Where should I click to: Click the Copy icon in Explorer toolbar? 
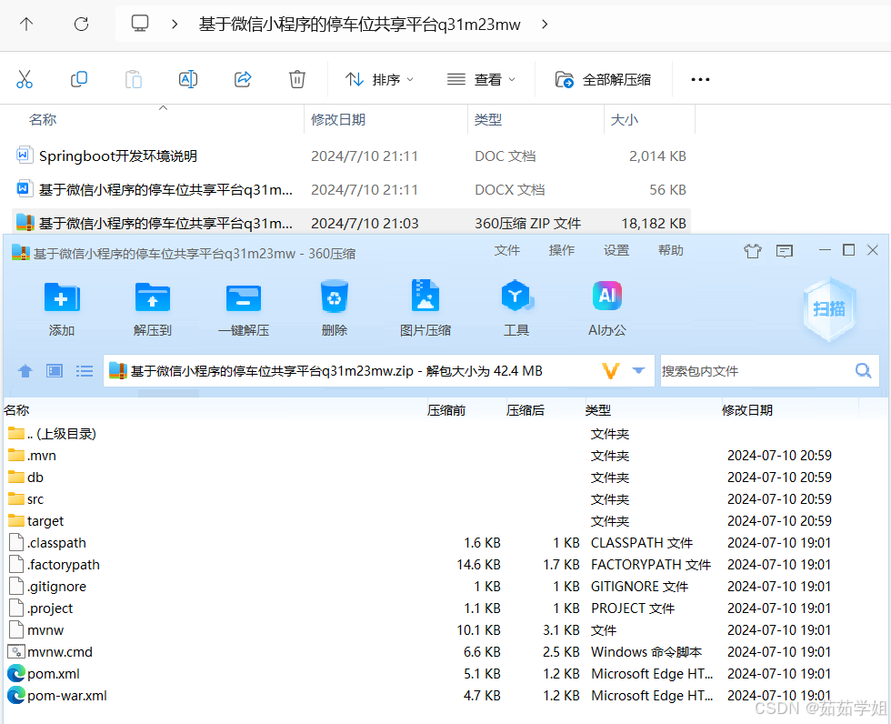[x=79, y=79]
